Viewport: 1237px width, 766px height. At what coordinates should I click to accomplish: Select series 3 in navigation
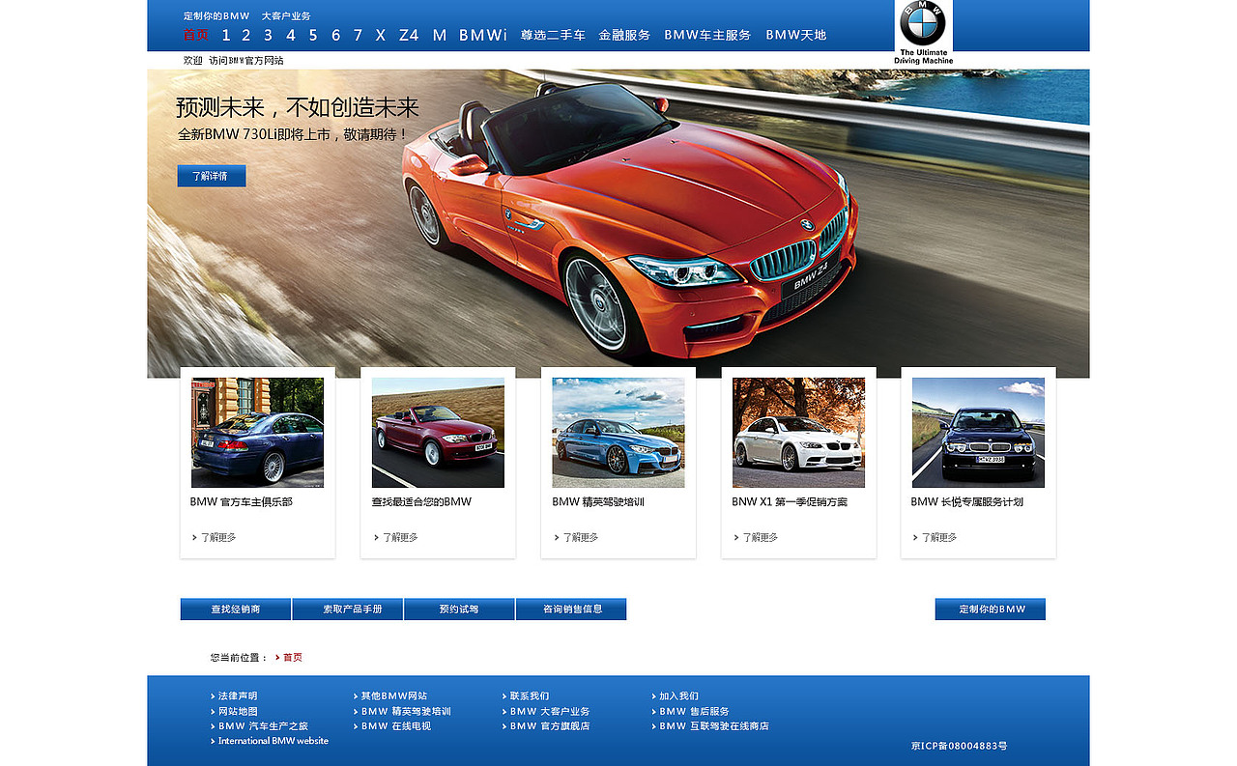[x=268, y=35]
